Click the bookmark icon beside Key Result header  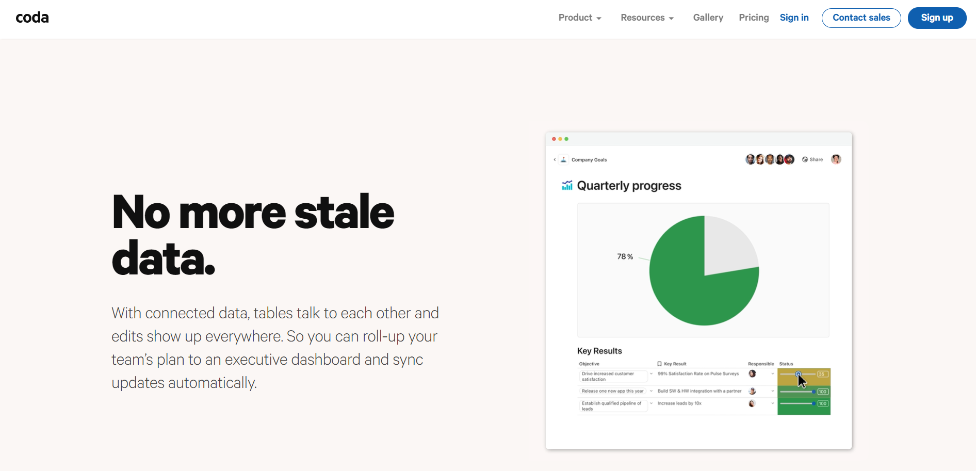coord(659,364)
